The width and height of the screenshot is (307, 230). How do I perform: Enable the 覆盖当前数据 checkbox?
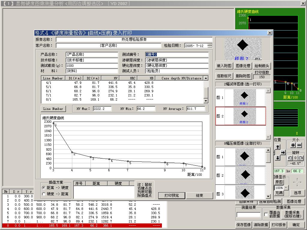[266, 214]
